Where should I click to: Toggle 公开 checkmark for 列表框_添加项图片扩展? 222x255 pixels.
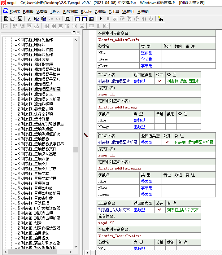point(167,142)
